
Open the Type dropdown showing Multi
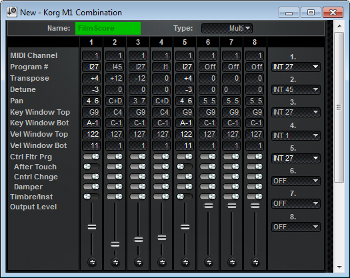227,29
